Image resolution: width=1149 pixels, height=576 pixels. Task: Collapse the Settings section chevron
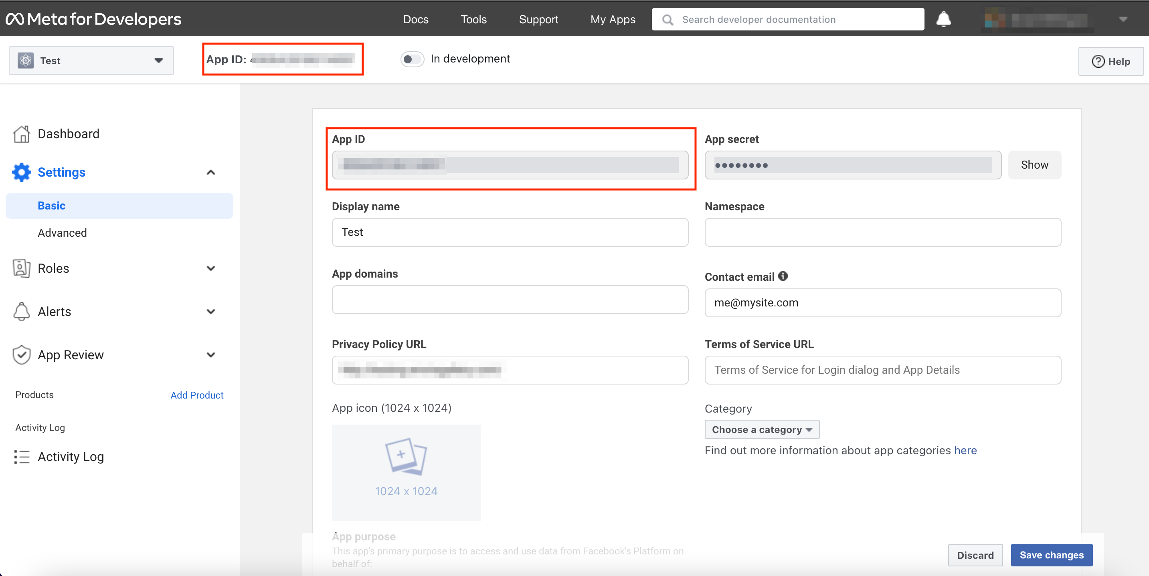tap(211, 173)
